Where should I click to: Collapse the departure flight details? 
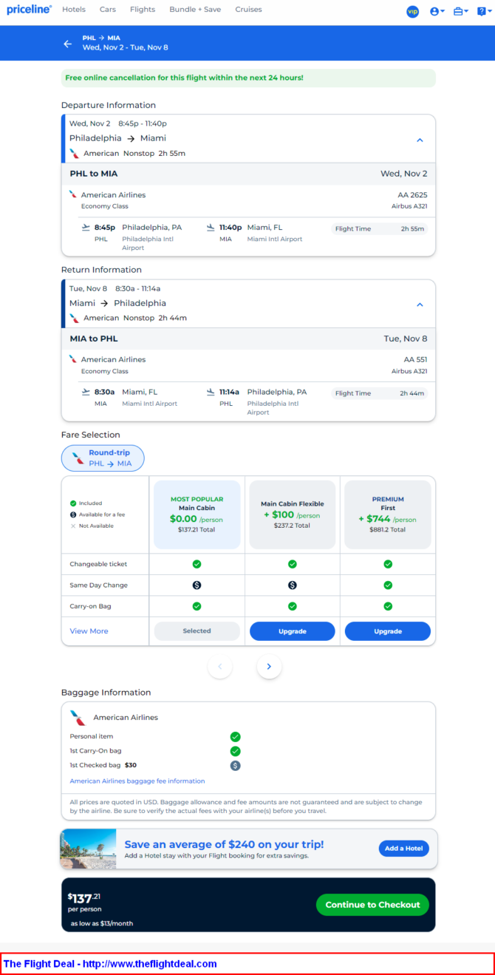420,140
